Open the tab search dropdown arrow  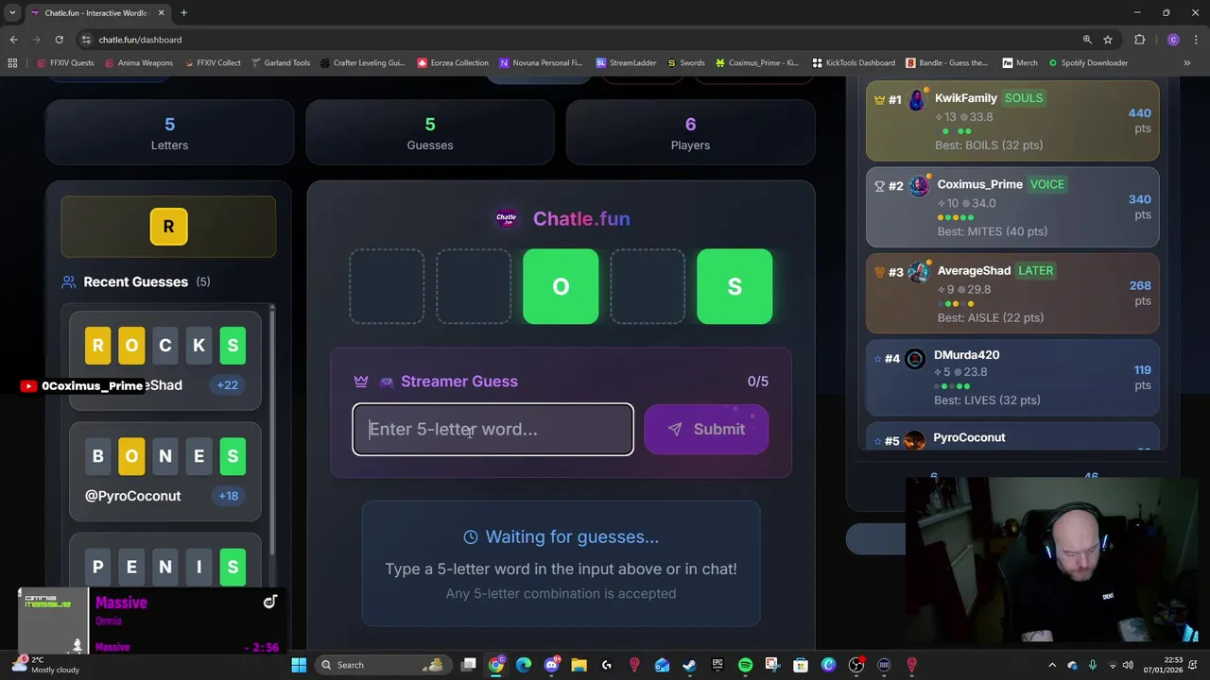click(12, 13)
